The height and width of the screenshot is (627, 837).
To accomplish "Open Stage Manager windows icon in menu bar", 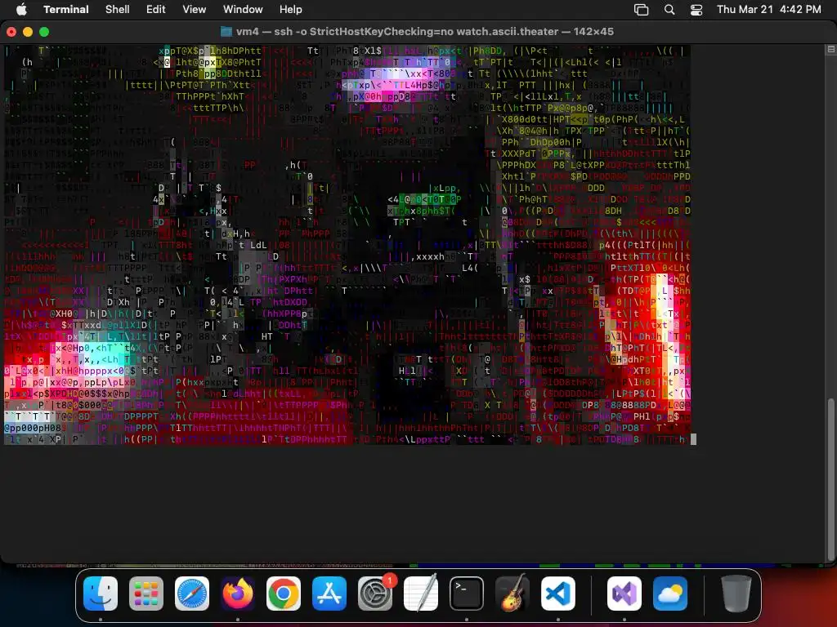I will (x=641, y=10).
